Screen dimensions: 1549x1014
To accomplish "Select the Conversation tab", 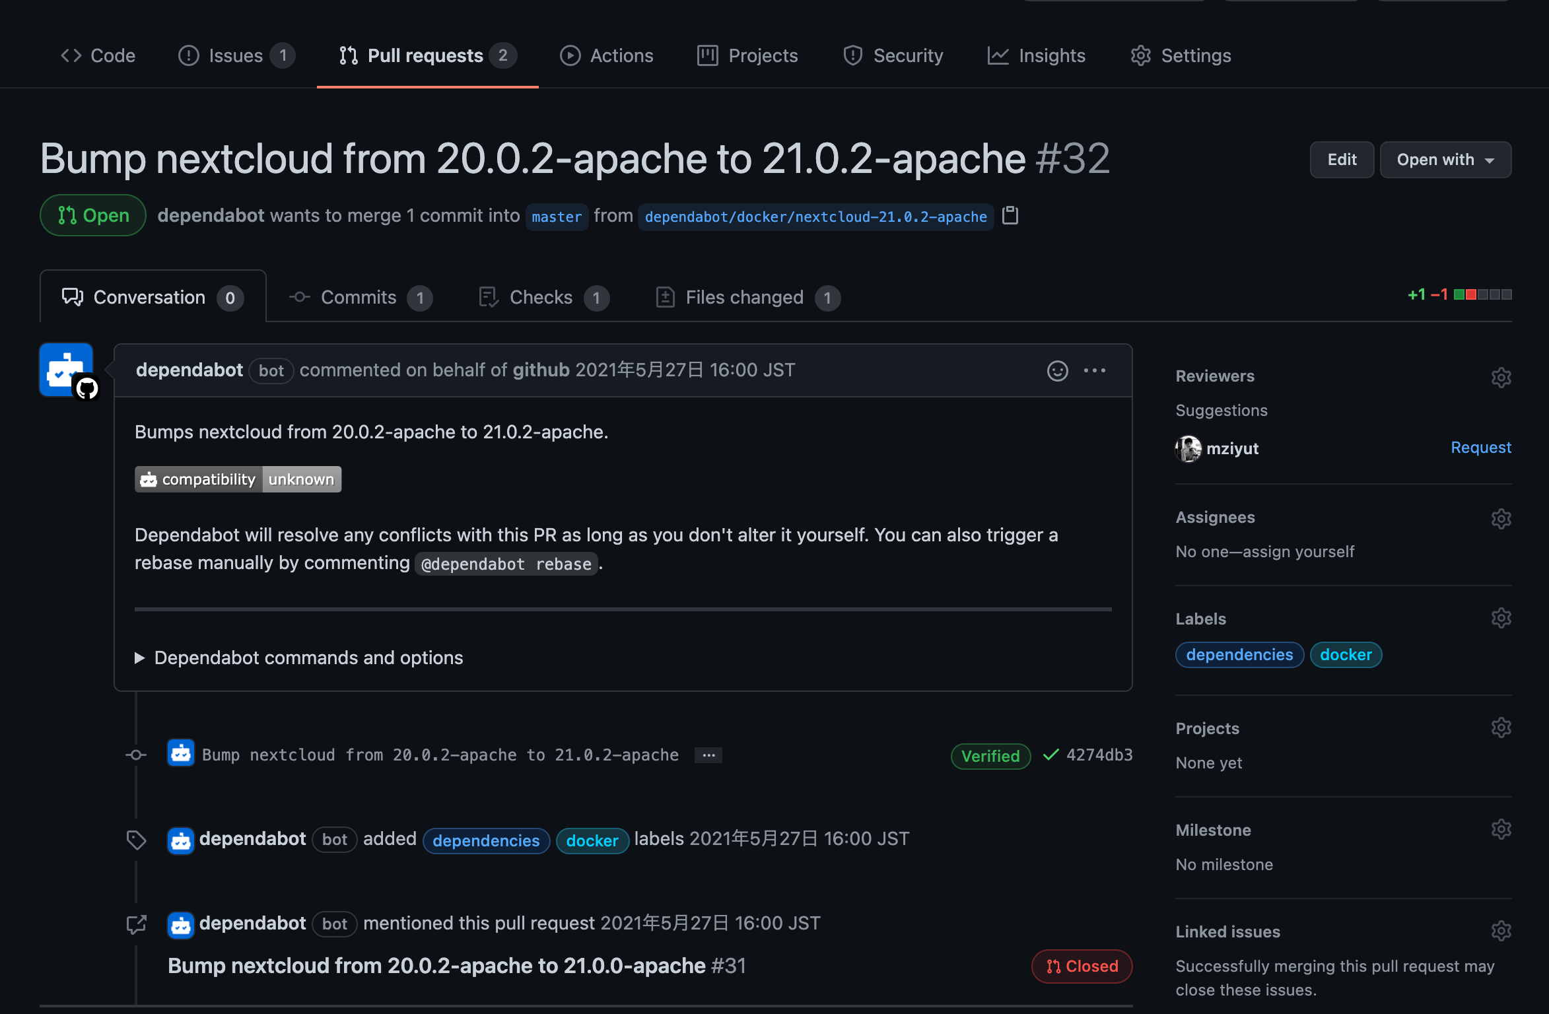I will click(x=153, y=298).
